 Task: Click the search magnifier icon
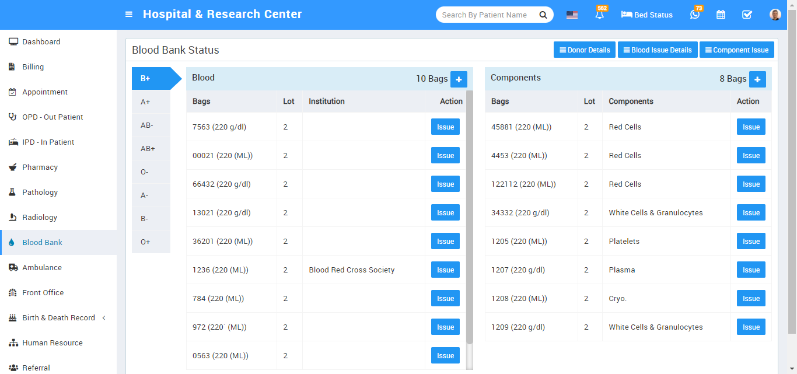click(x=543, y=15)
